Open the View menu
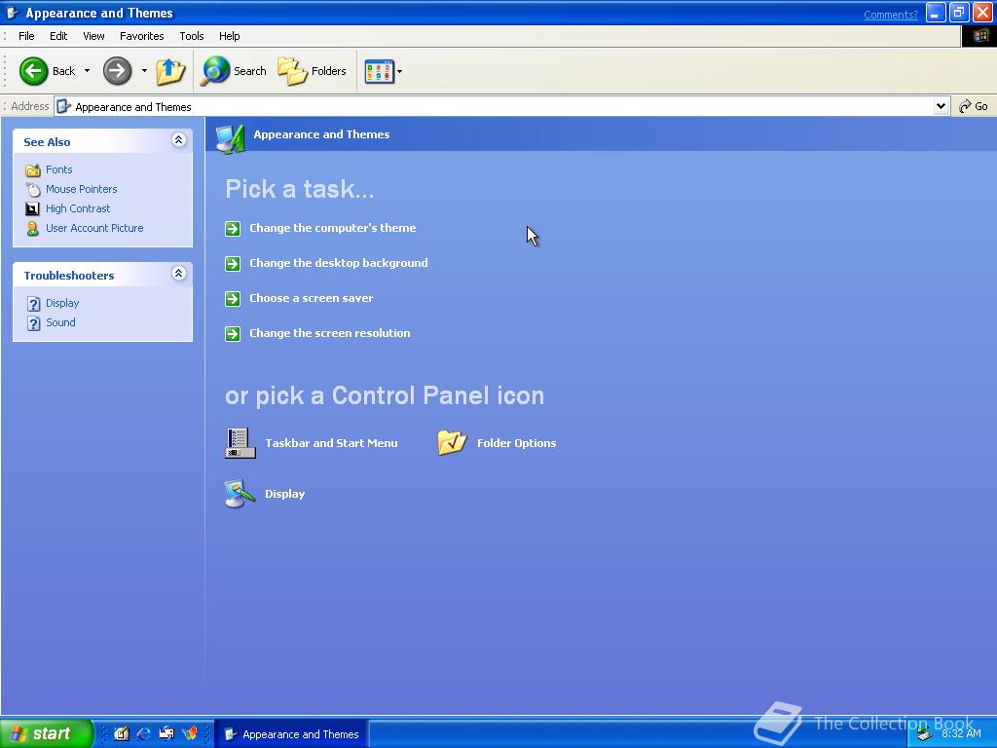The width and height of the screenshot is (997, 748). tap(93, 36)
